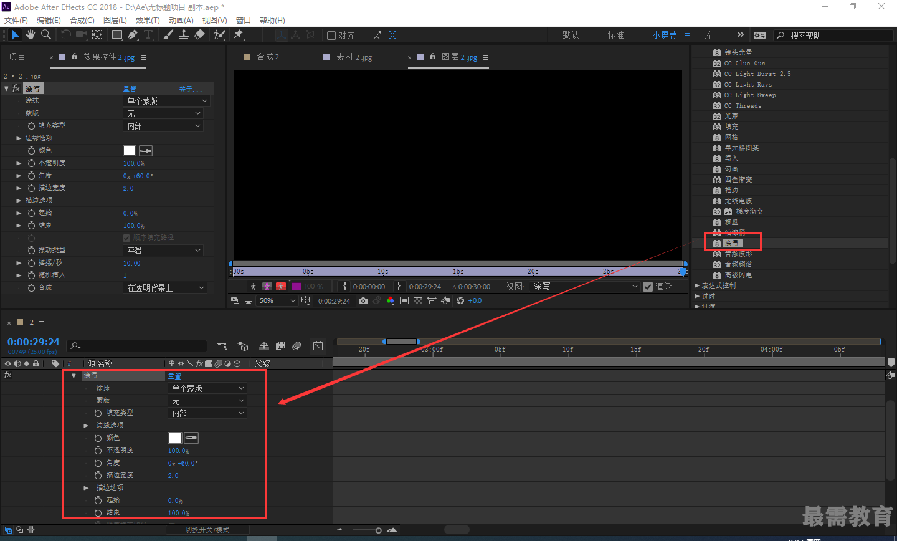Enable frame blending icon in timeline
The width and height of the screenshot is (897, 541).
click(280, 346)
